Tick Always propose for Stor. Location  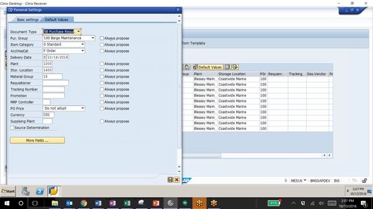102,70
